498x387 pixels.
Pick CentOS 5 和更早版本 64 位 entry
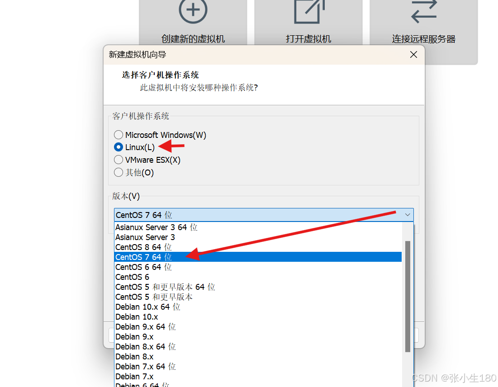pos(258,287)
